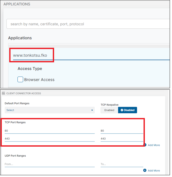Click the UDP Port Ranges From field

(49, 164)
